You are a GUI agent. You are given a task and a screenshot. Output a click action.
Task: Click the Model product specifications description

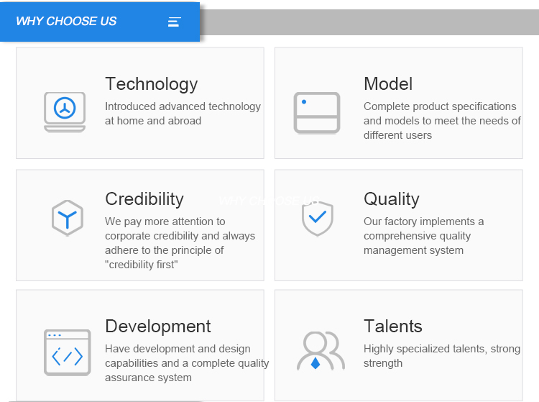(442, 121)
